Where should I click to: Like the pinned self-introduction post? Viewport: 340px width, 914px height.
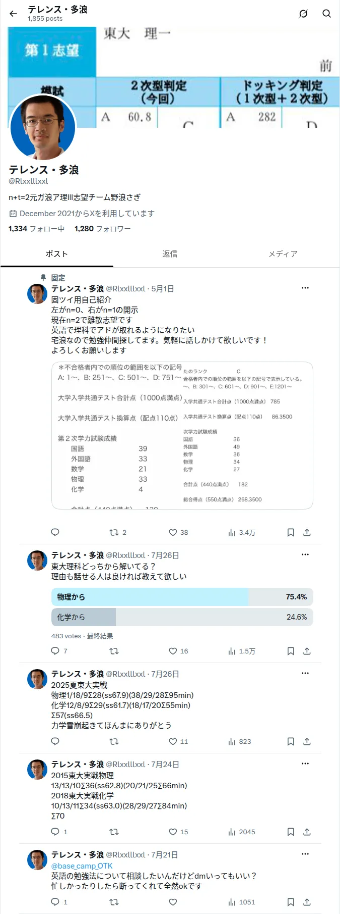[178, 532]
